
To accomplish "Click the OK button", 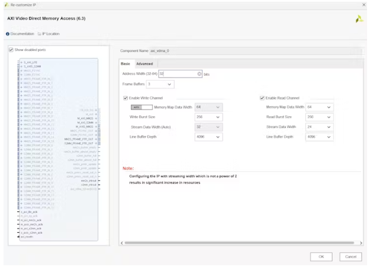I will point(321,256).
